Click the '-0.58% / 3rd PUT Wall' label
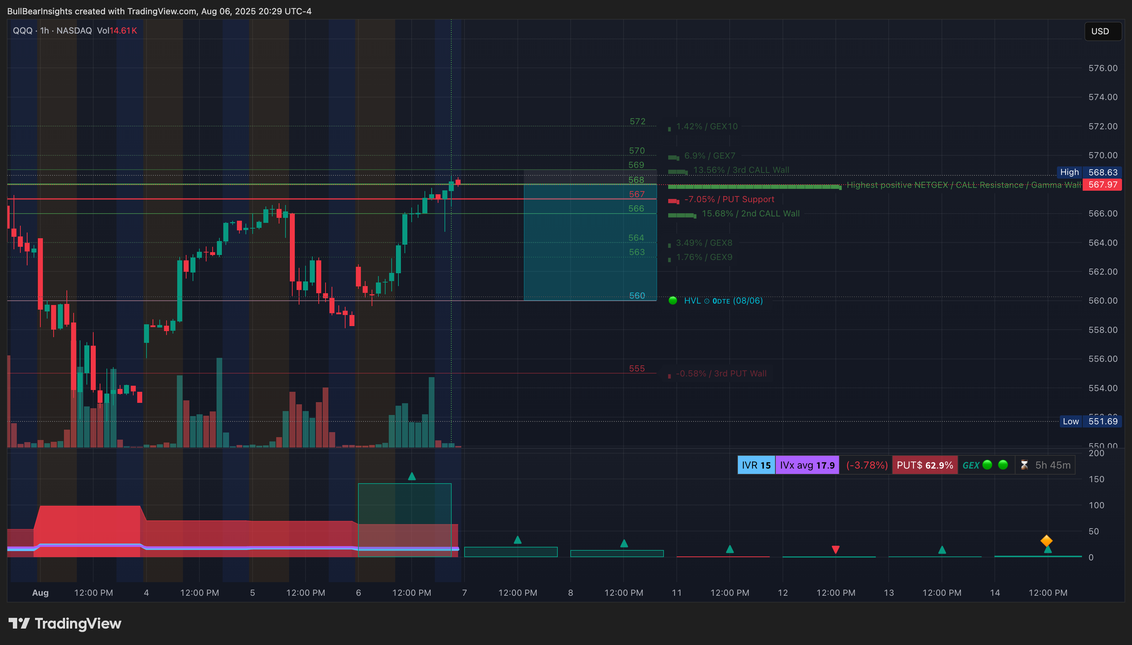The width and height of the screenshot is (1132, 645). 721,374
